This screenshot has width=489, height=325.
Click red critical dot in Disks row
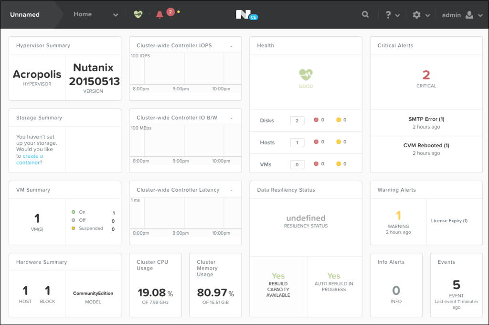[316, 120]
